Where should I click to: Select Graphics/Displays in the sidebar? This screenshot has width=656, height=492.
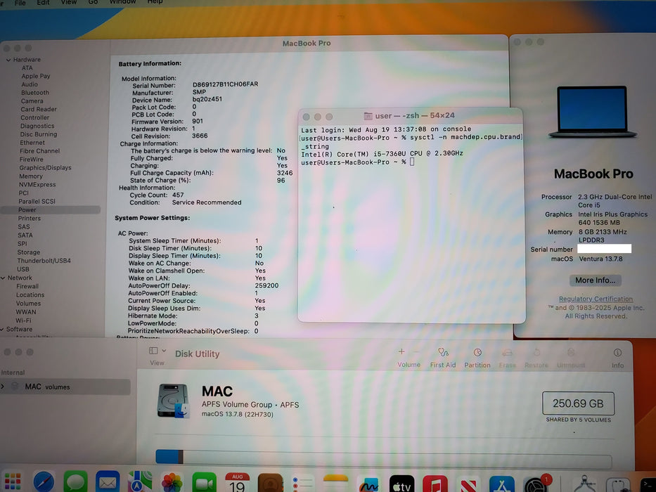[45, 168]
